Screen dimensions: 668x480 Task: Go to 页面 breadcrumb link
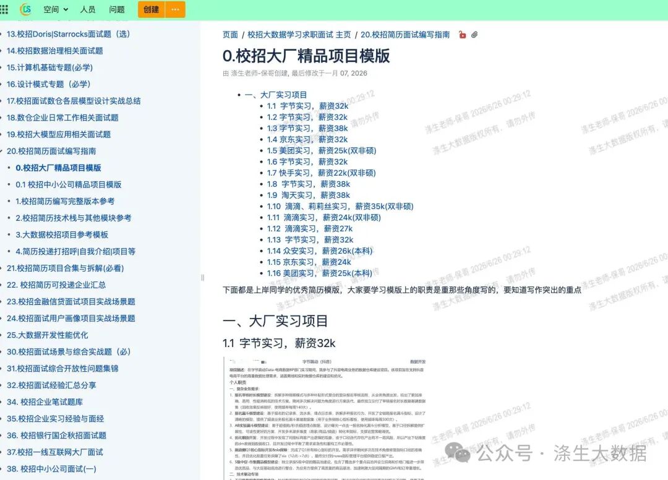tap(230, 35)
